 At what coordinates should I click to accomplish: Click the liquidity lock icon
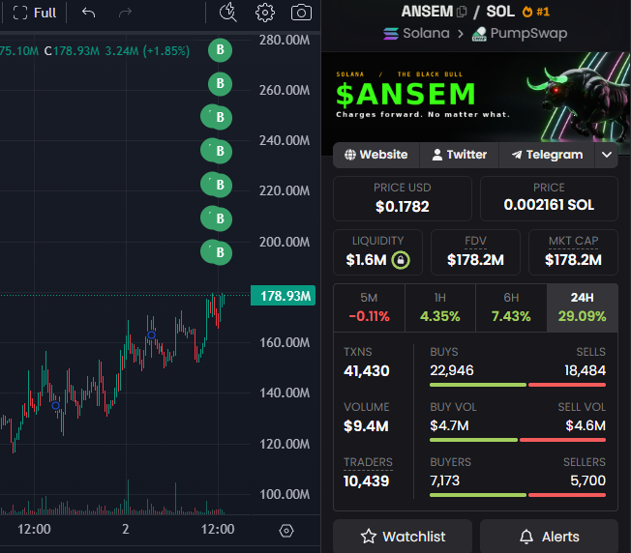coord(401,260)
